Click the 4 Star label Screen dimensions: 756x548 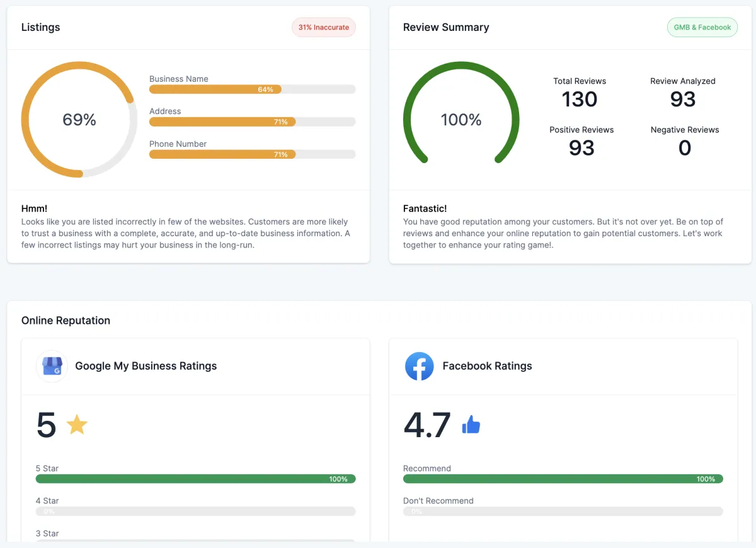47,501
